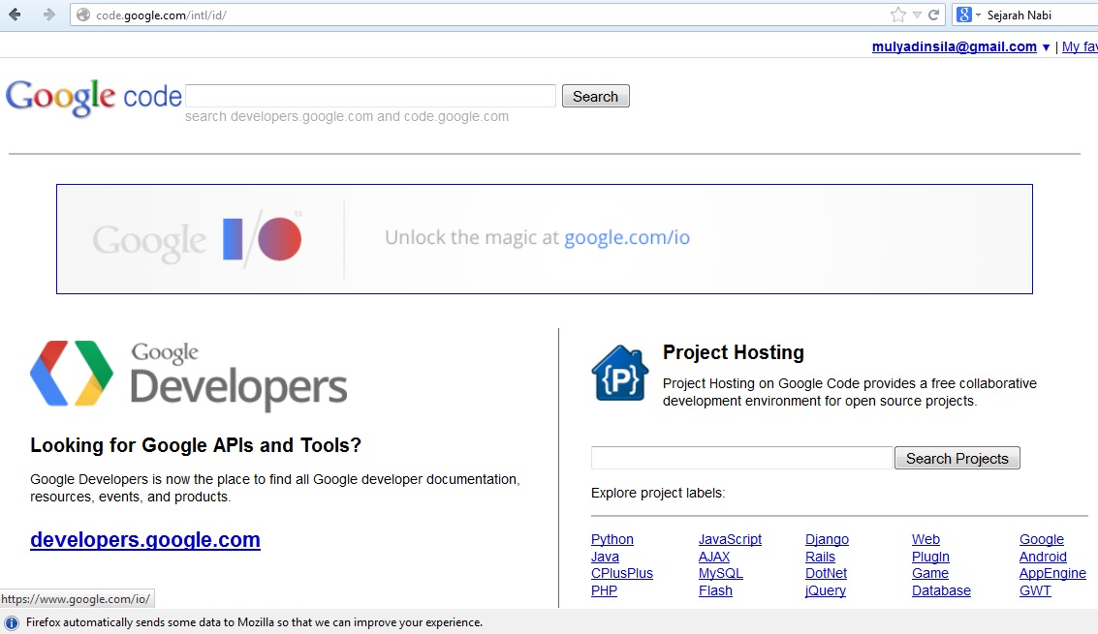The height and width of the screenshot is (634, 1098).
Task: Reload the page with the refresh icon
Action: 933,15
